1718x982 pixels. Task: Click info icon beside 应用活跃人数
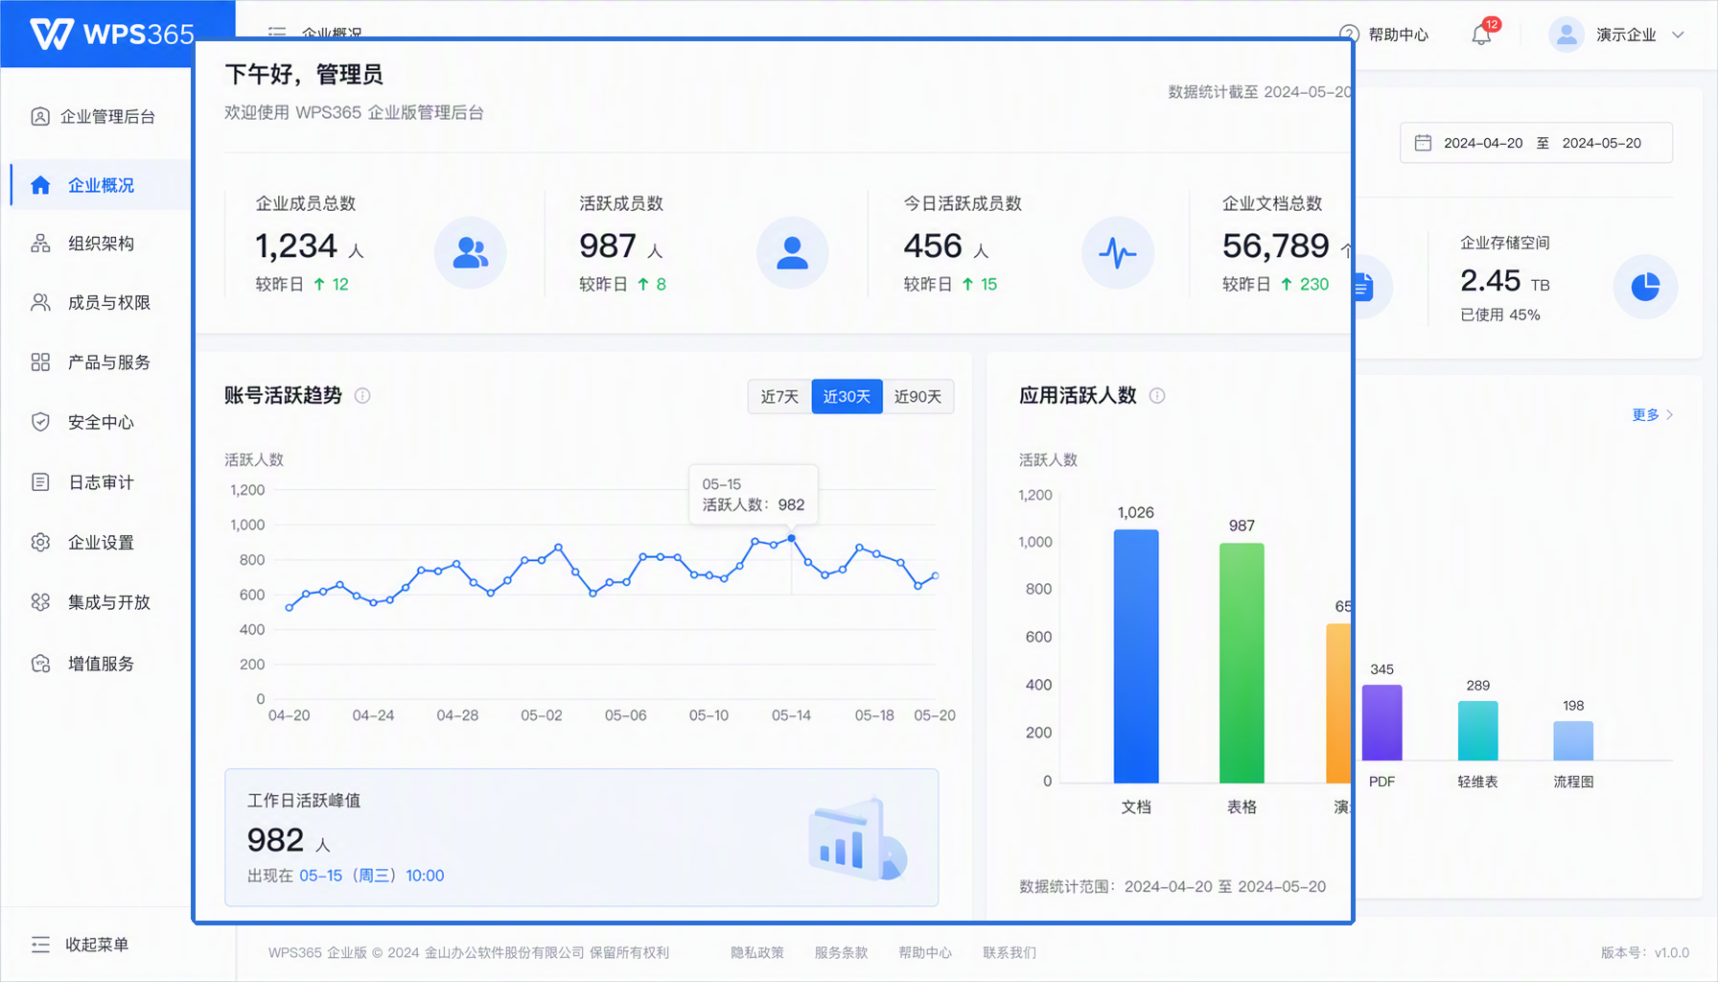point(1157,395)
